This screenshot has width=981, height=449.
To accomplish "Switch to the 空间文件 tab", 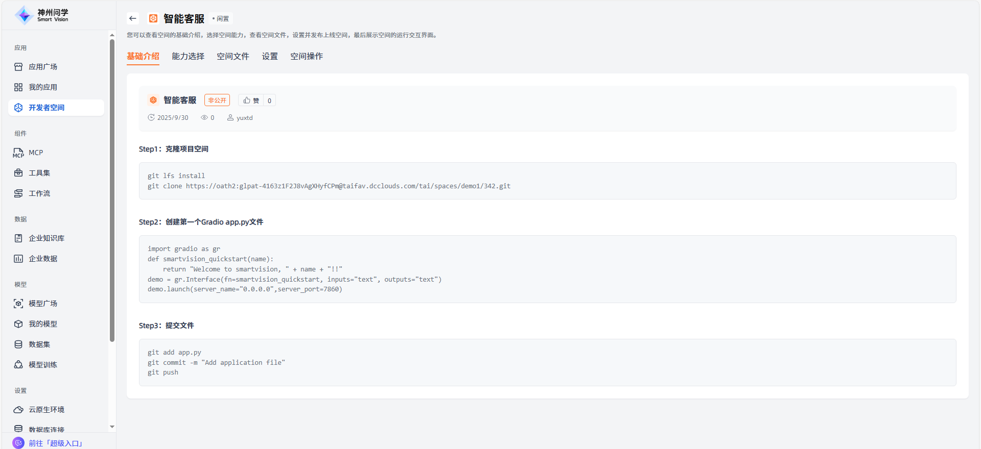I will pos(233,56).
